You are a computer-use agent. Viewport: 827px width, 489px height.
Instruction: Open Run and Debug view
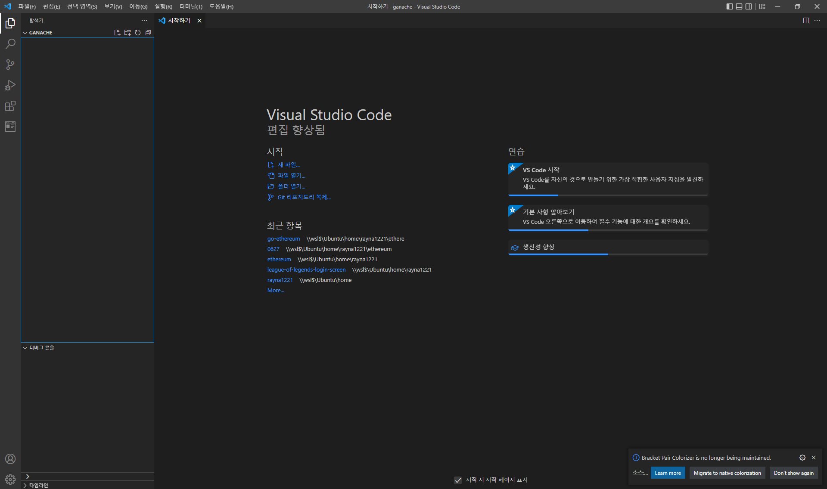[10, 85]
